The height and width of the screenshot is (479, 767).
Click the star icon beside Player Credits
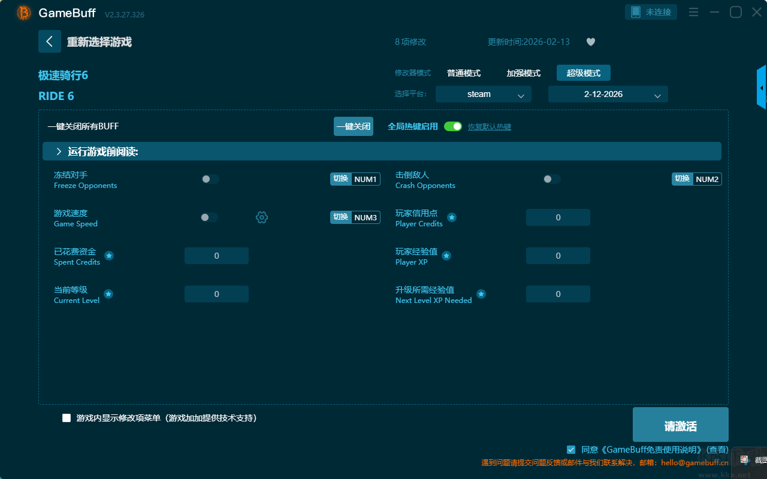452,217
